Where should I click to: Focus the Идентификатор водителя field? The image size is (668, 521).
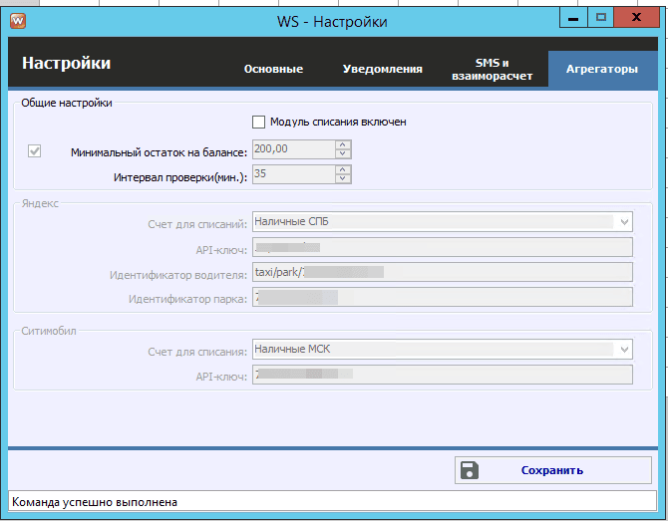(443, 272)
